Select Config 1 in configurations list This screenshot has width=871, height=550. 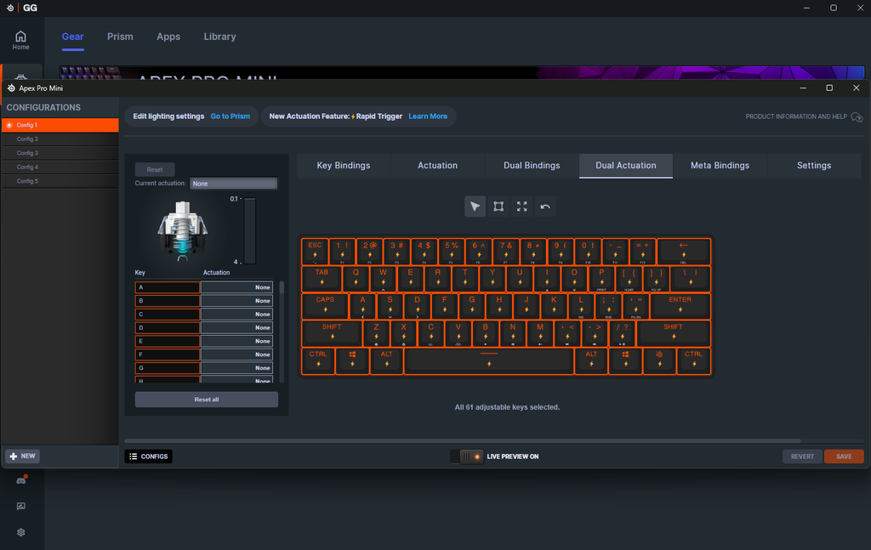pyautogui.click(x=60, y=125)
